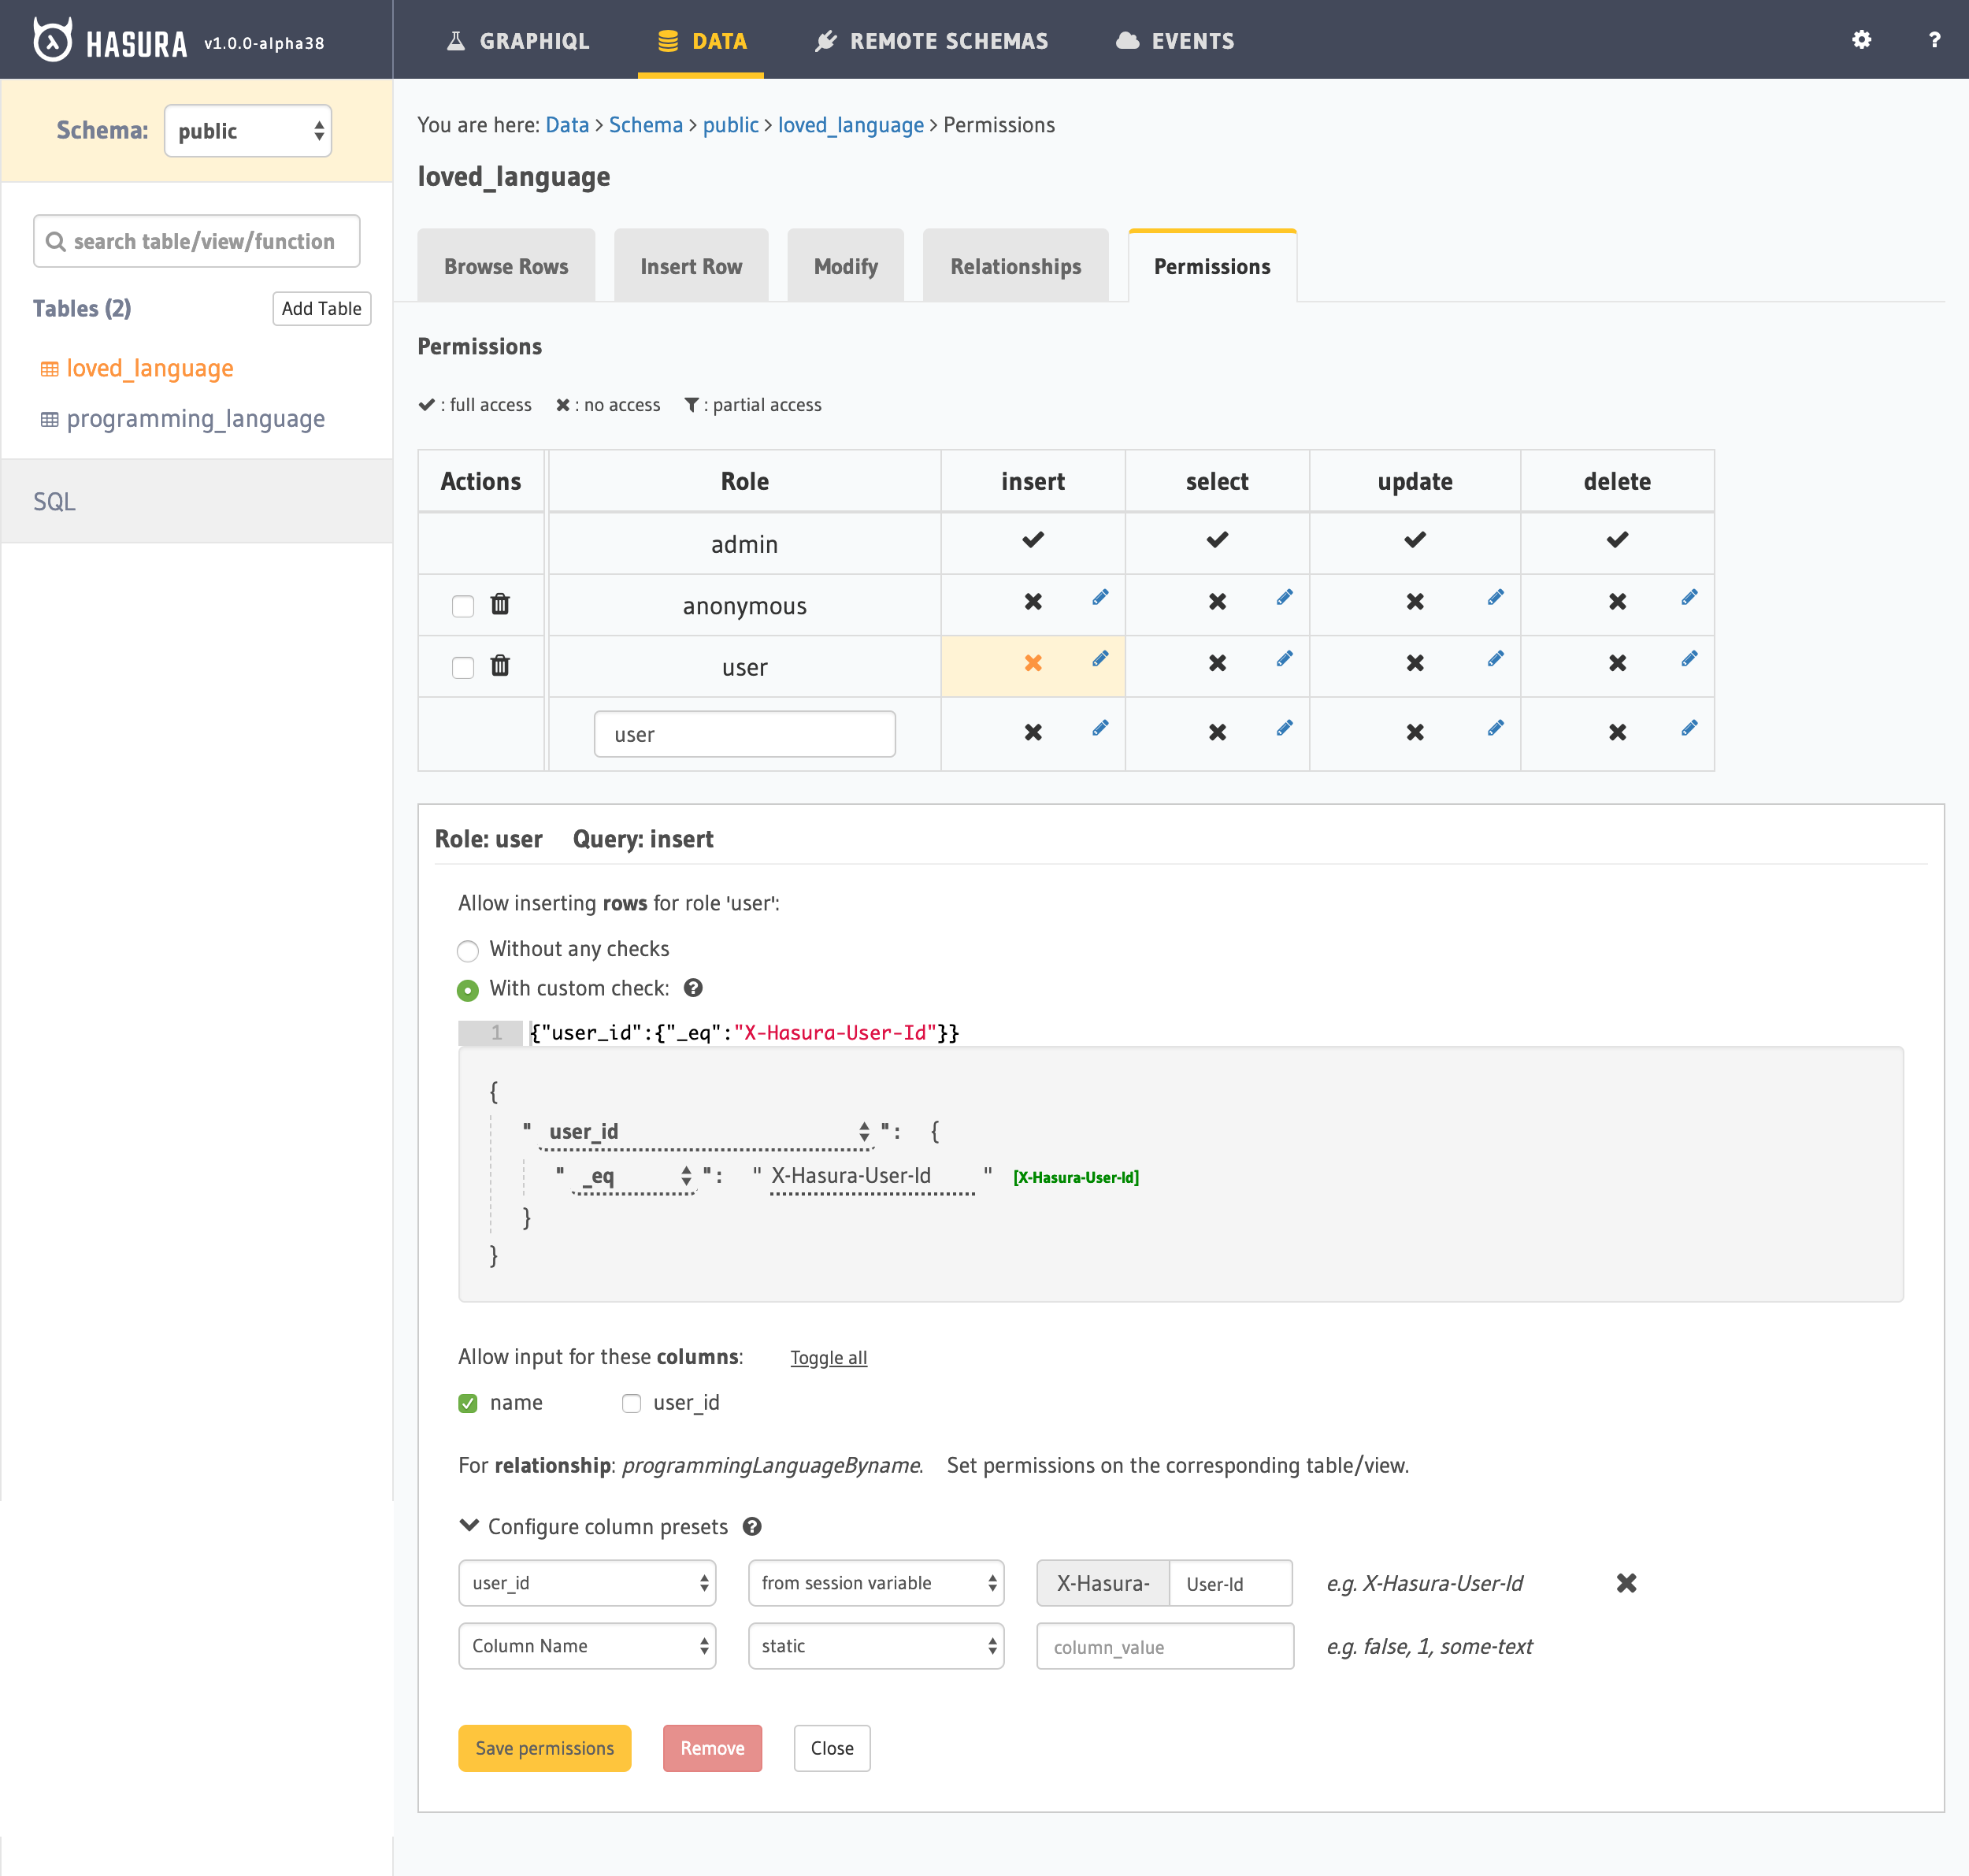The height and width of the screenshot is (1876, 1969).
Task: Collapse Configure column presets section
Action: point(469,1526)
